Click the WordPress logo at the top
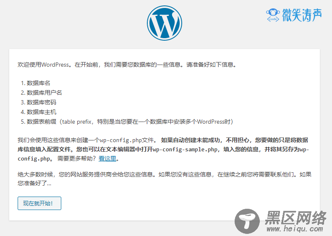 pyautogui.click(x=165, y=23)
